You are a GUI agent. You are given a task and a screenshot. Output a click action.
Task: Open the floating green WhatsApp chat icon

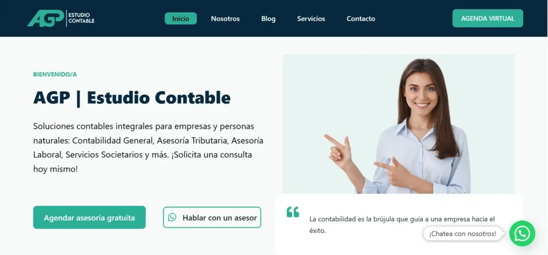[522, 234]
